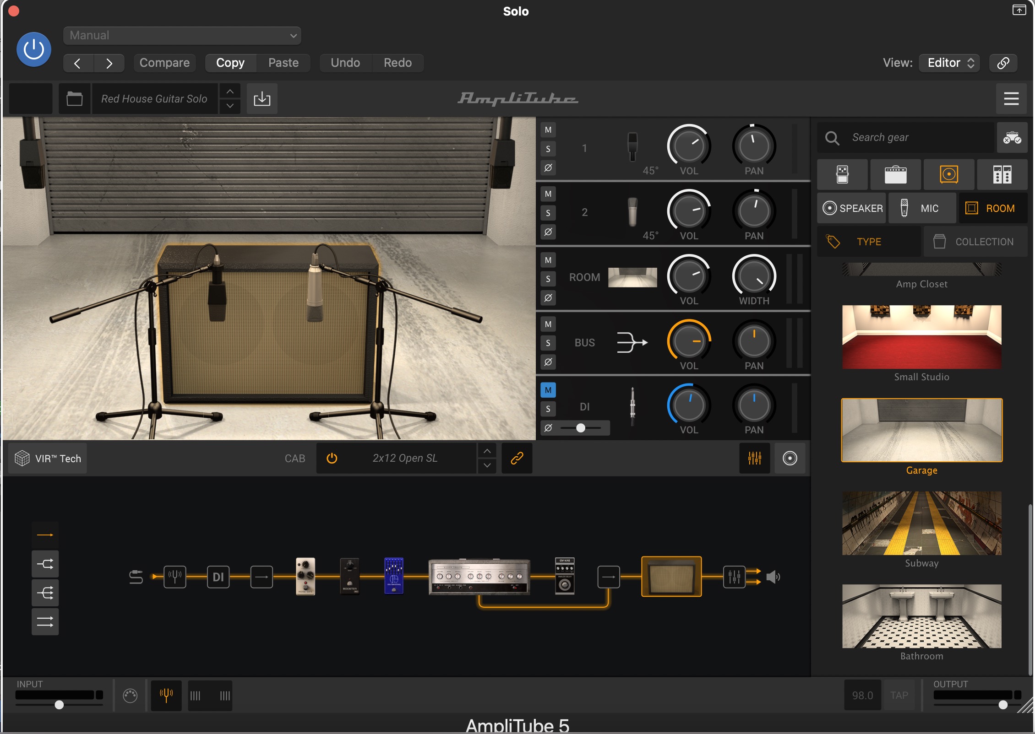This screenshot has height=734, width=1035.
Task: Toggle the plugin power button
Action: [33, 49]
